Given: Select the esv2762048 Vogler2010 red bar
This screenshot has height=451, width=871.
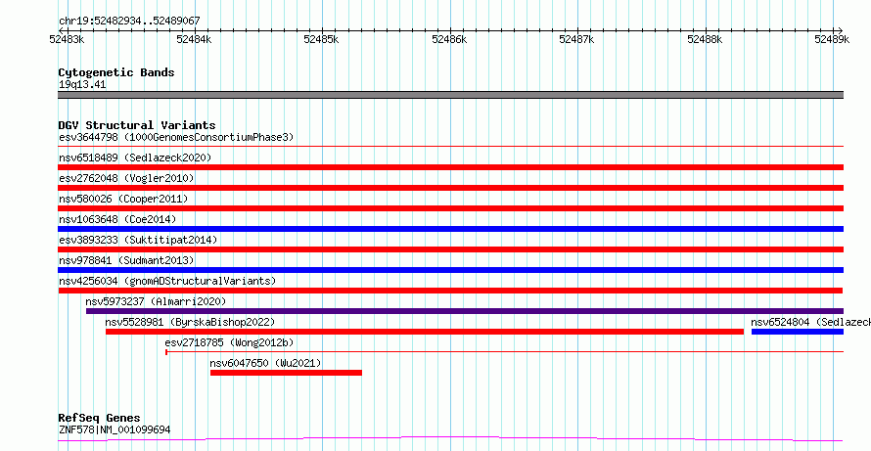Looking at the screenshot, I should tap(450, 188).
